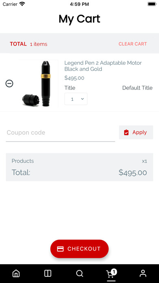The width and height of the screenshot is (159, 283).
Task: Click the clipboard check icon beside Apply
Action: [126, 133]
